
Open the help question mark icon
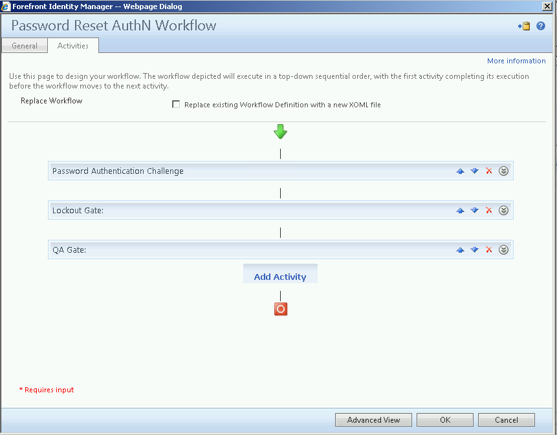(541, 26)
